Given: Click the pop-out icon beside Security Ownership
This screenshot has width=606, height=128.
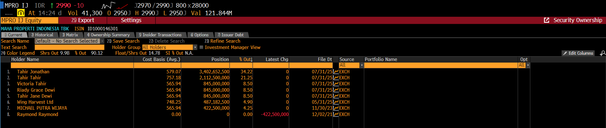Looking at the screenshot, I should click(x=547, y=20).
